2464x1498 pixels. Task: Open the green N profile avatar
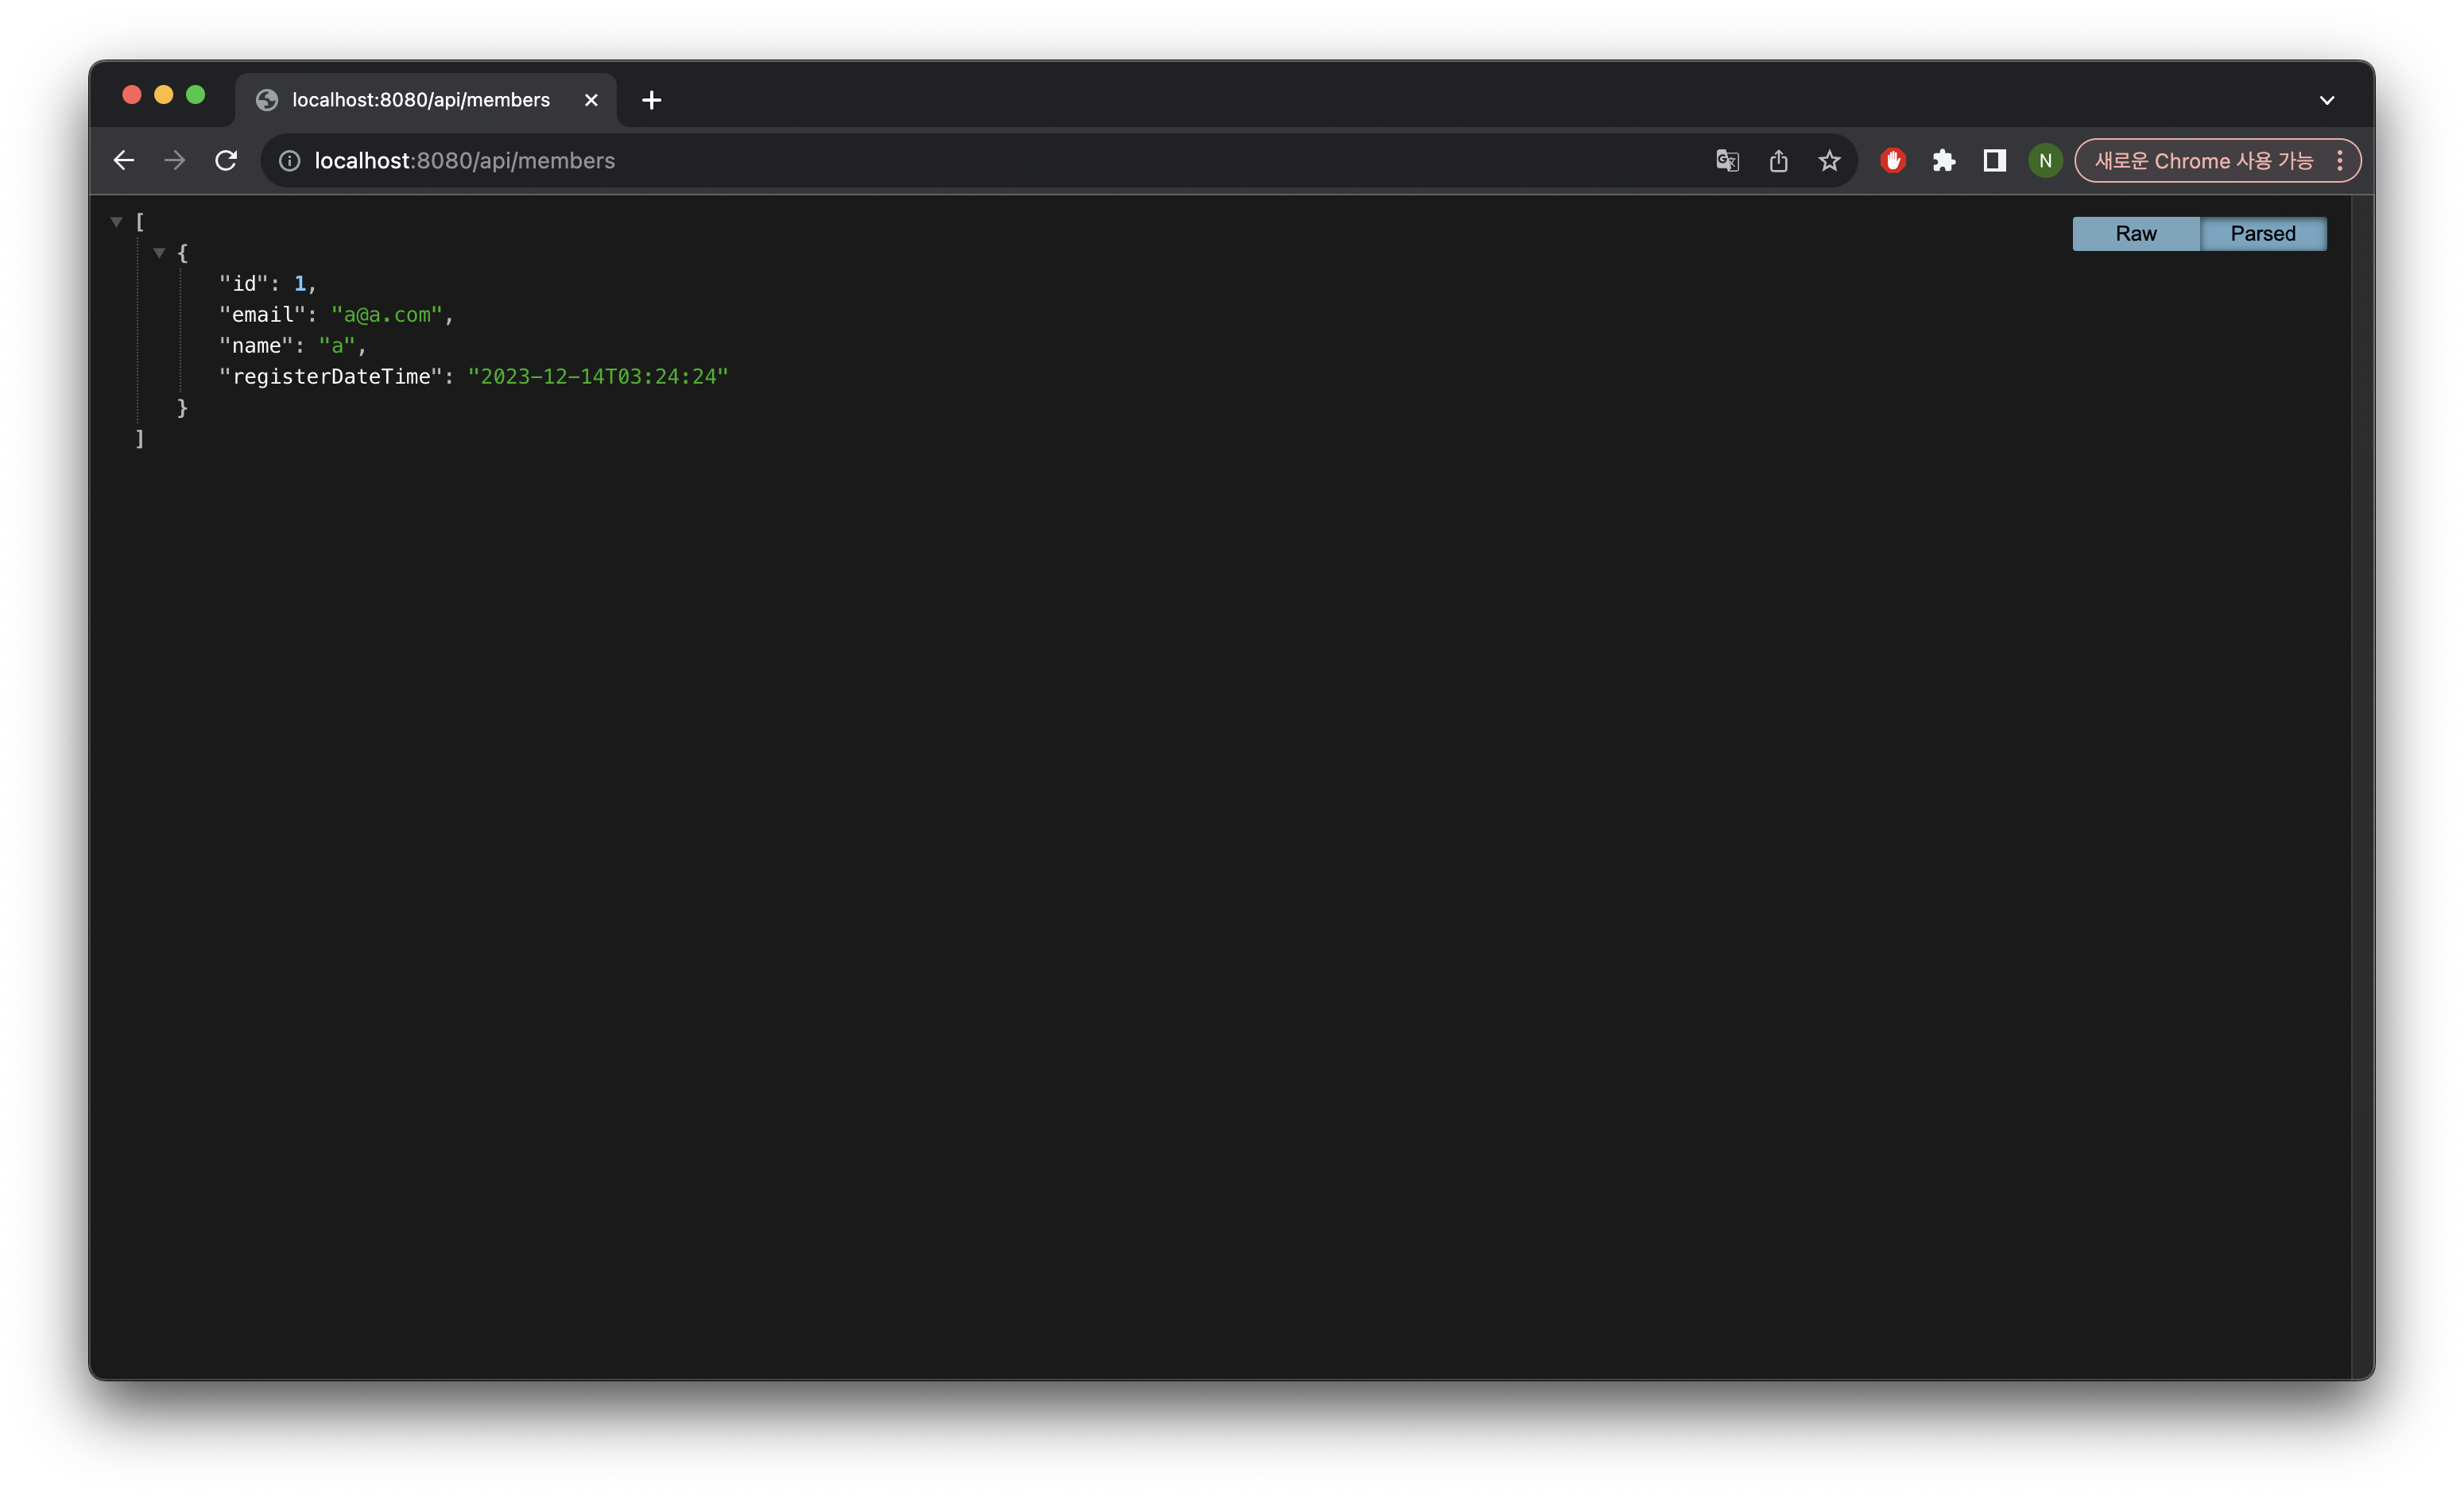2045,161
